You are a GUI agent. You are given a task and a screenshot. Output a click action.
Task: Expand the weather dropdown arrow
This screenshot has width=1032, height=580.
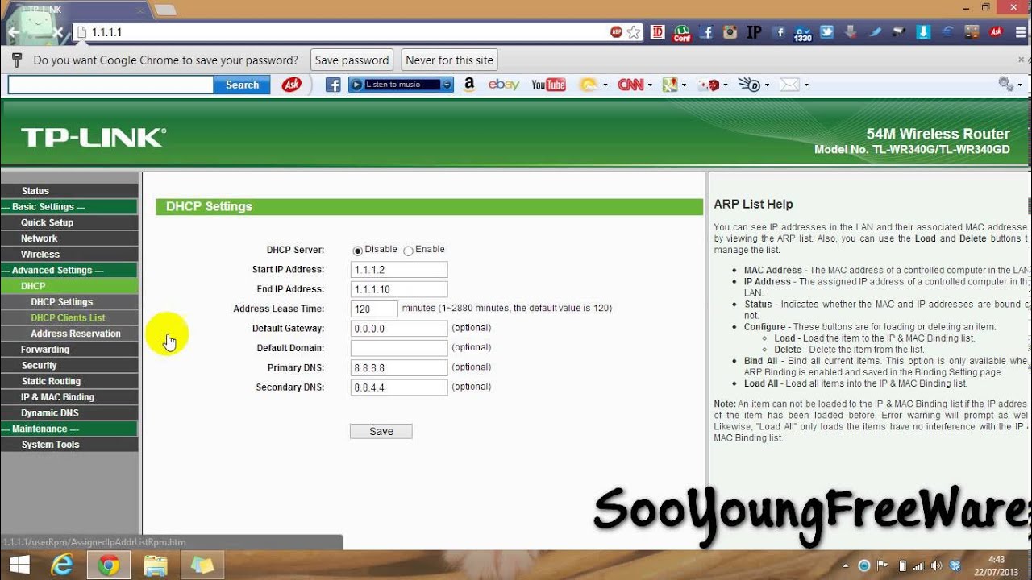[x=605, y=85]
